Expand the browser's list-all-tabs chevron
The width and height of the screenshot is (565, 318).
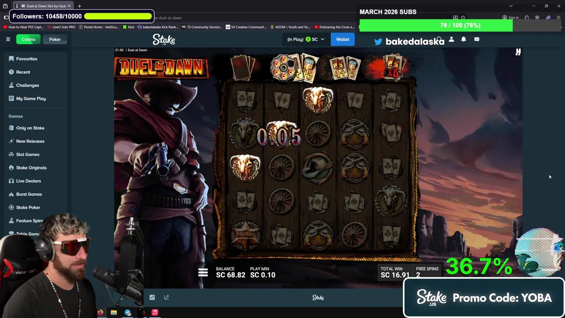coord(511,6)
